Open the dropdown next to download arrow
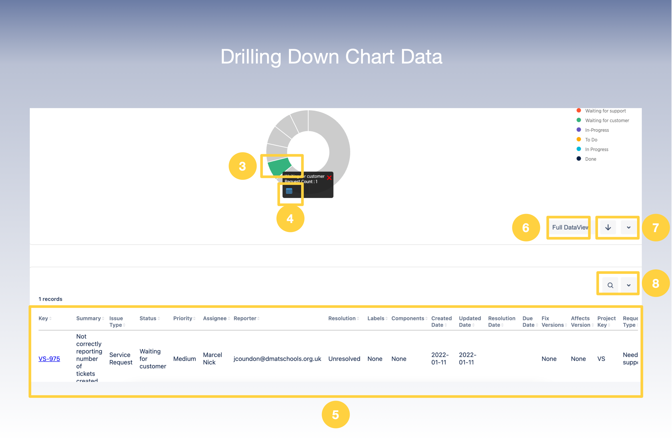Image resolution: width=672 pixels, height=441 pixels. pos(629,227)
